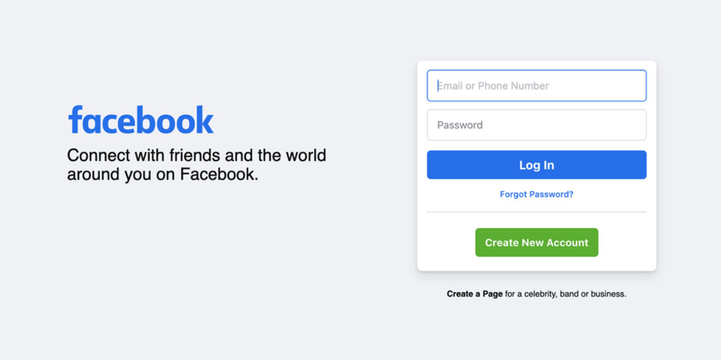Click the word 'Page' in the Create a Page link
This screenshot has width=721, height=360.
[493, 294]
